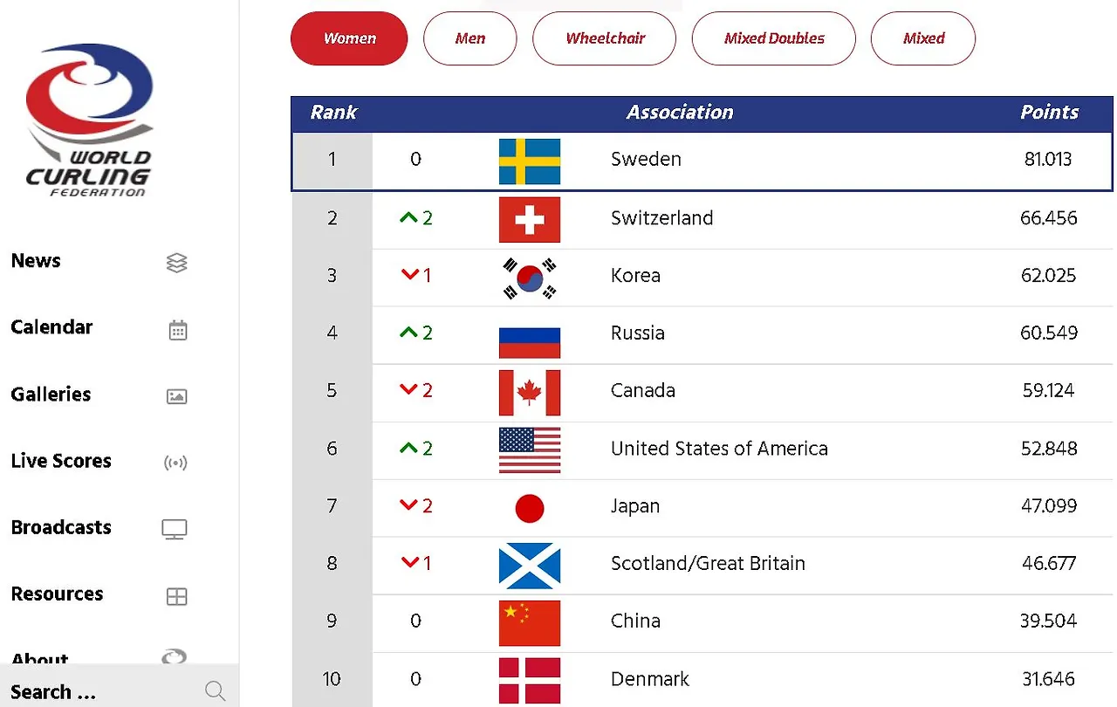1117x707 pixels.
Task: Click the Broadcasts monitor icon
Action: point(175,528)
